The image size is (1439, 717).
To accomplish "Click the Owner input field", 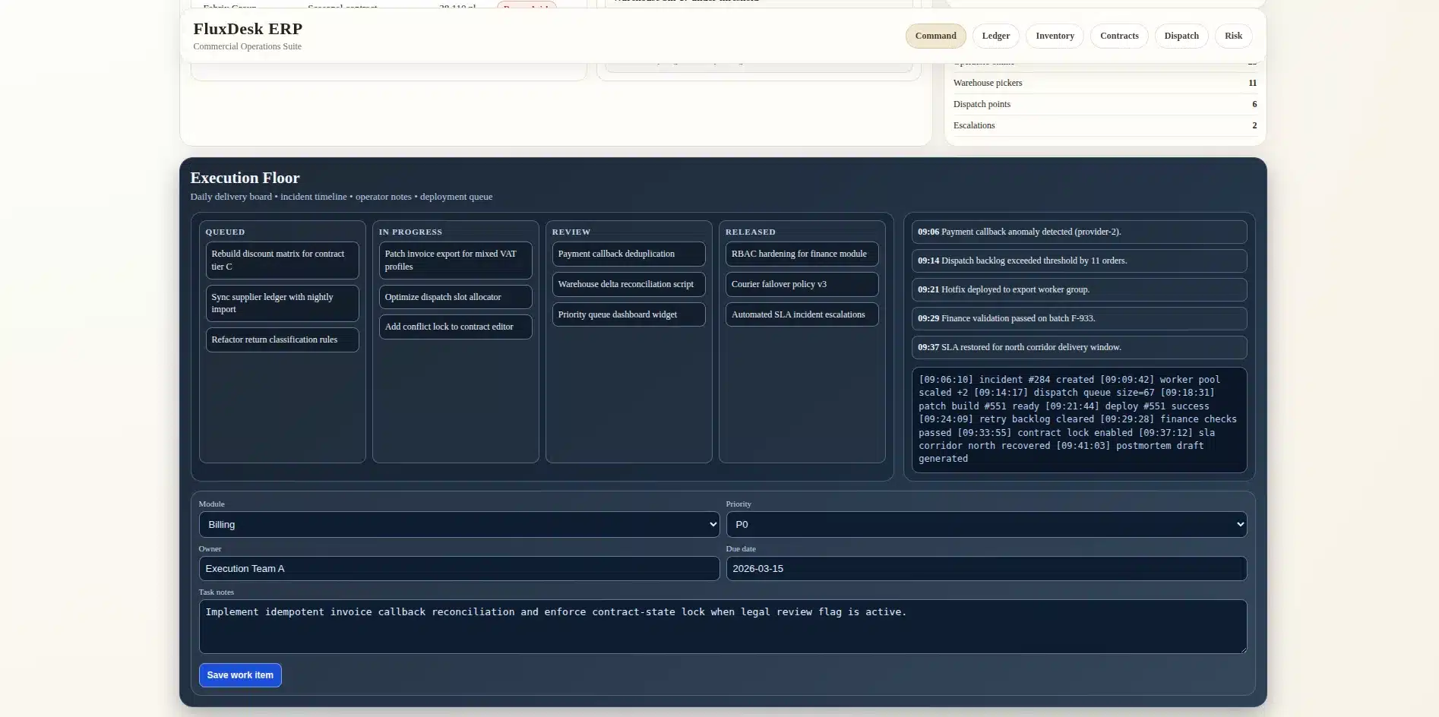I will point(459,568).
